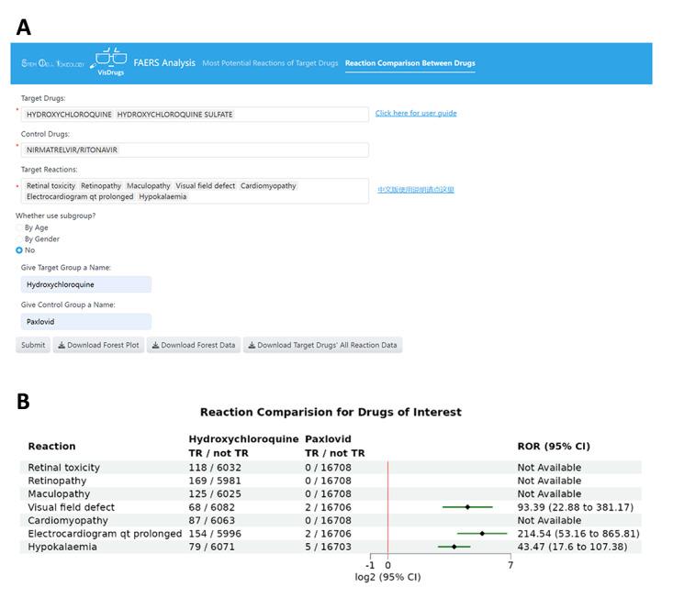Click the Retinopathy reaction tag
Screen dimensions: 673x598
tap(101, 186)
